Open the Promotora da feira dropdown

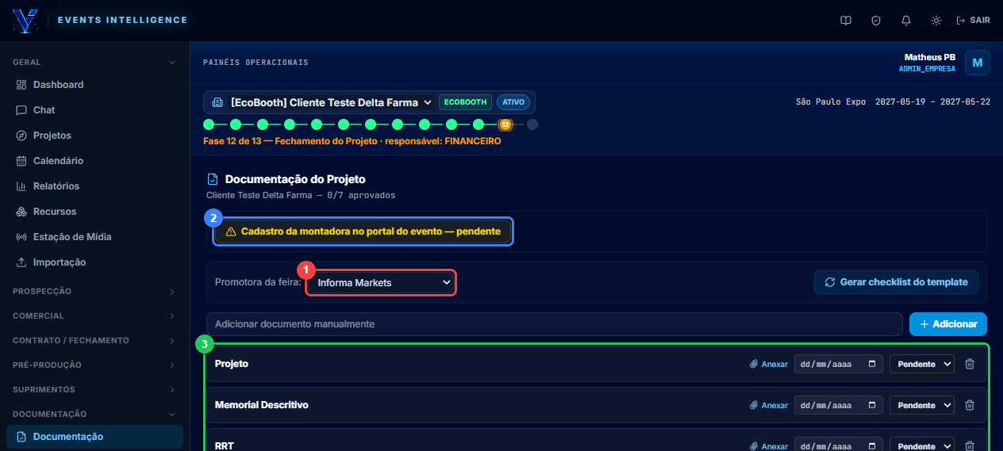click(x=382, y=283)
